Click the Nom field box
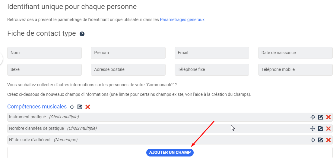The height and width of the screenshot is (161, 336). coord(44,53)
